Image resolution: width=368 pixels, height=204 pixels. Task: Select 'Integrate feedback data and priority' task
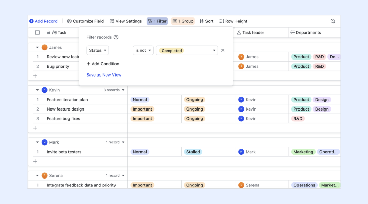[x=81, y=185]
